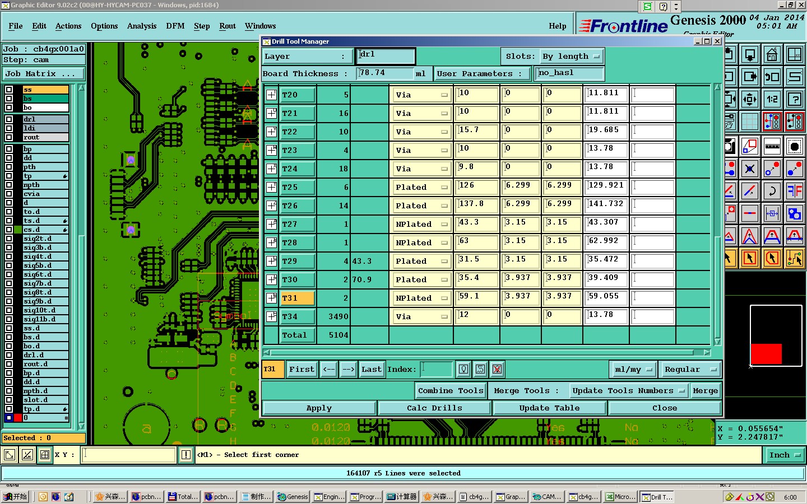Click the grid display icon

(750, 122)
